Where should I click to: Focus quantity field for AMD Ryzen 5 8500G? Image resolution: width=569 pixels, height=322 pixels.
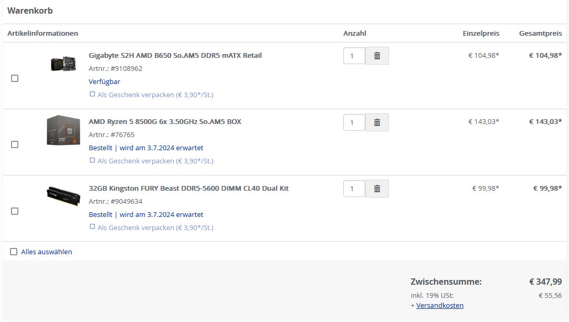pyautogui.click(x=354, y=123)
